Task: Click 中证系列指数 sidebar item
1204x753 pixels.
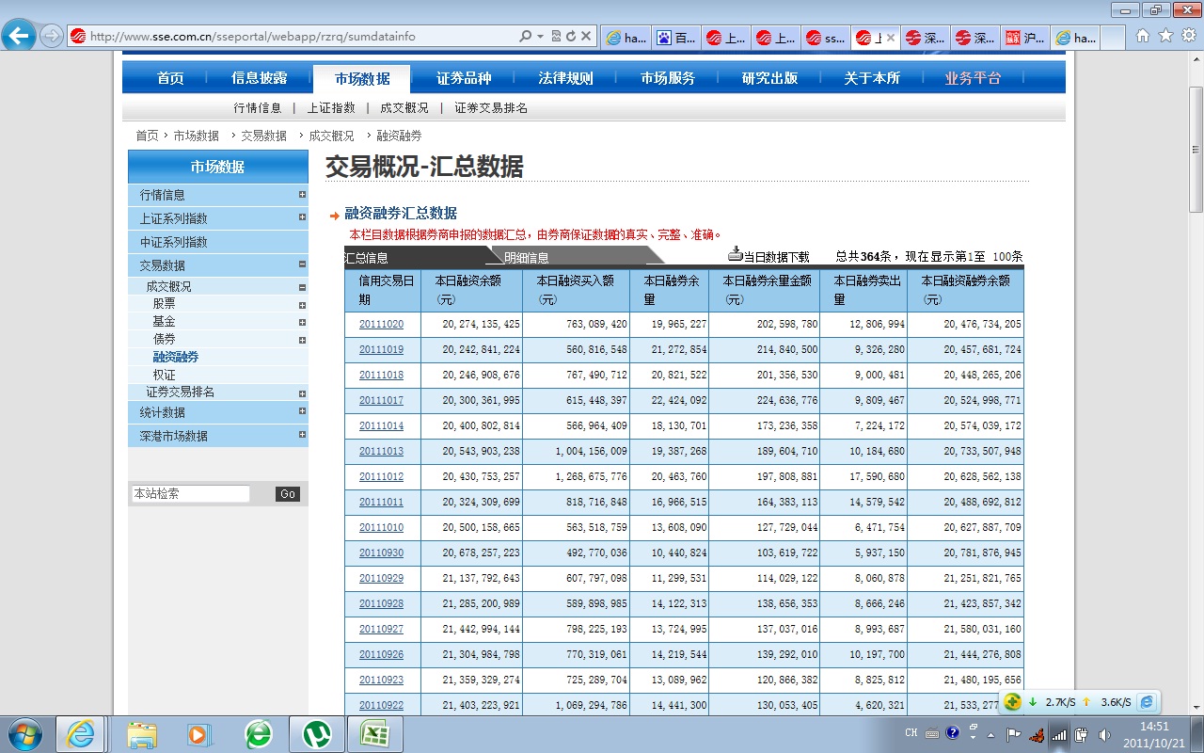Action: [174, 242]
